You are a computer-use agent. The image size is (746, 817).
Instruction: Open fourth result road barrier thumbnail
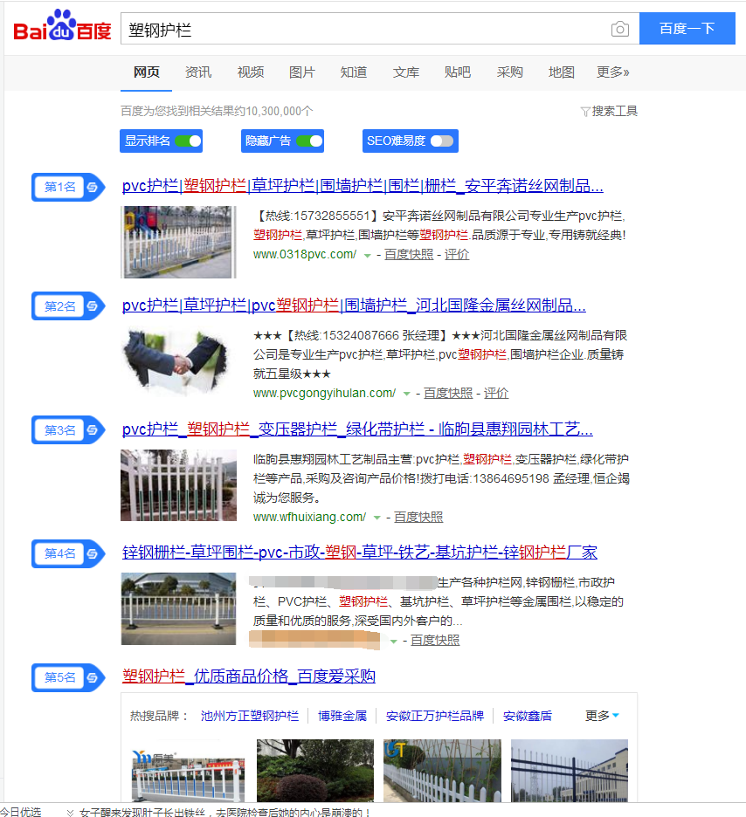(179, 608)
